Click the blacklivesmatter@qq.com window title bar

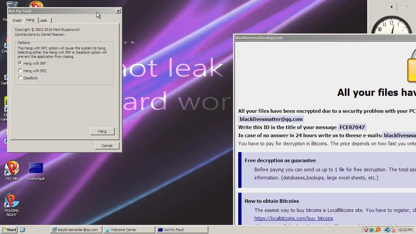click(325, 38)
